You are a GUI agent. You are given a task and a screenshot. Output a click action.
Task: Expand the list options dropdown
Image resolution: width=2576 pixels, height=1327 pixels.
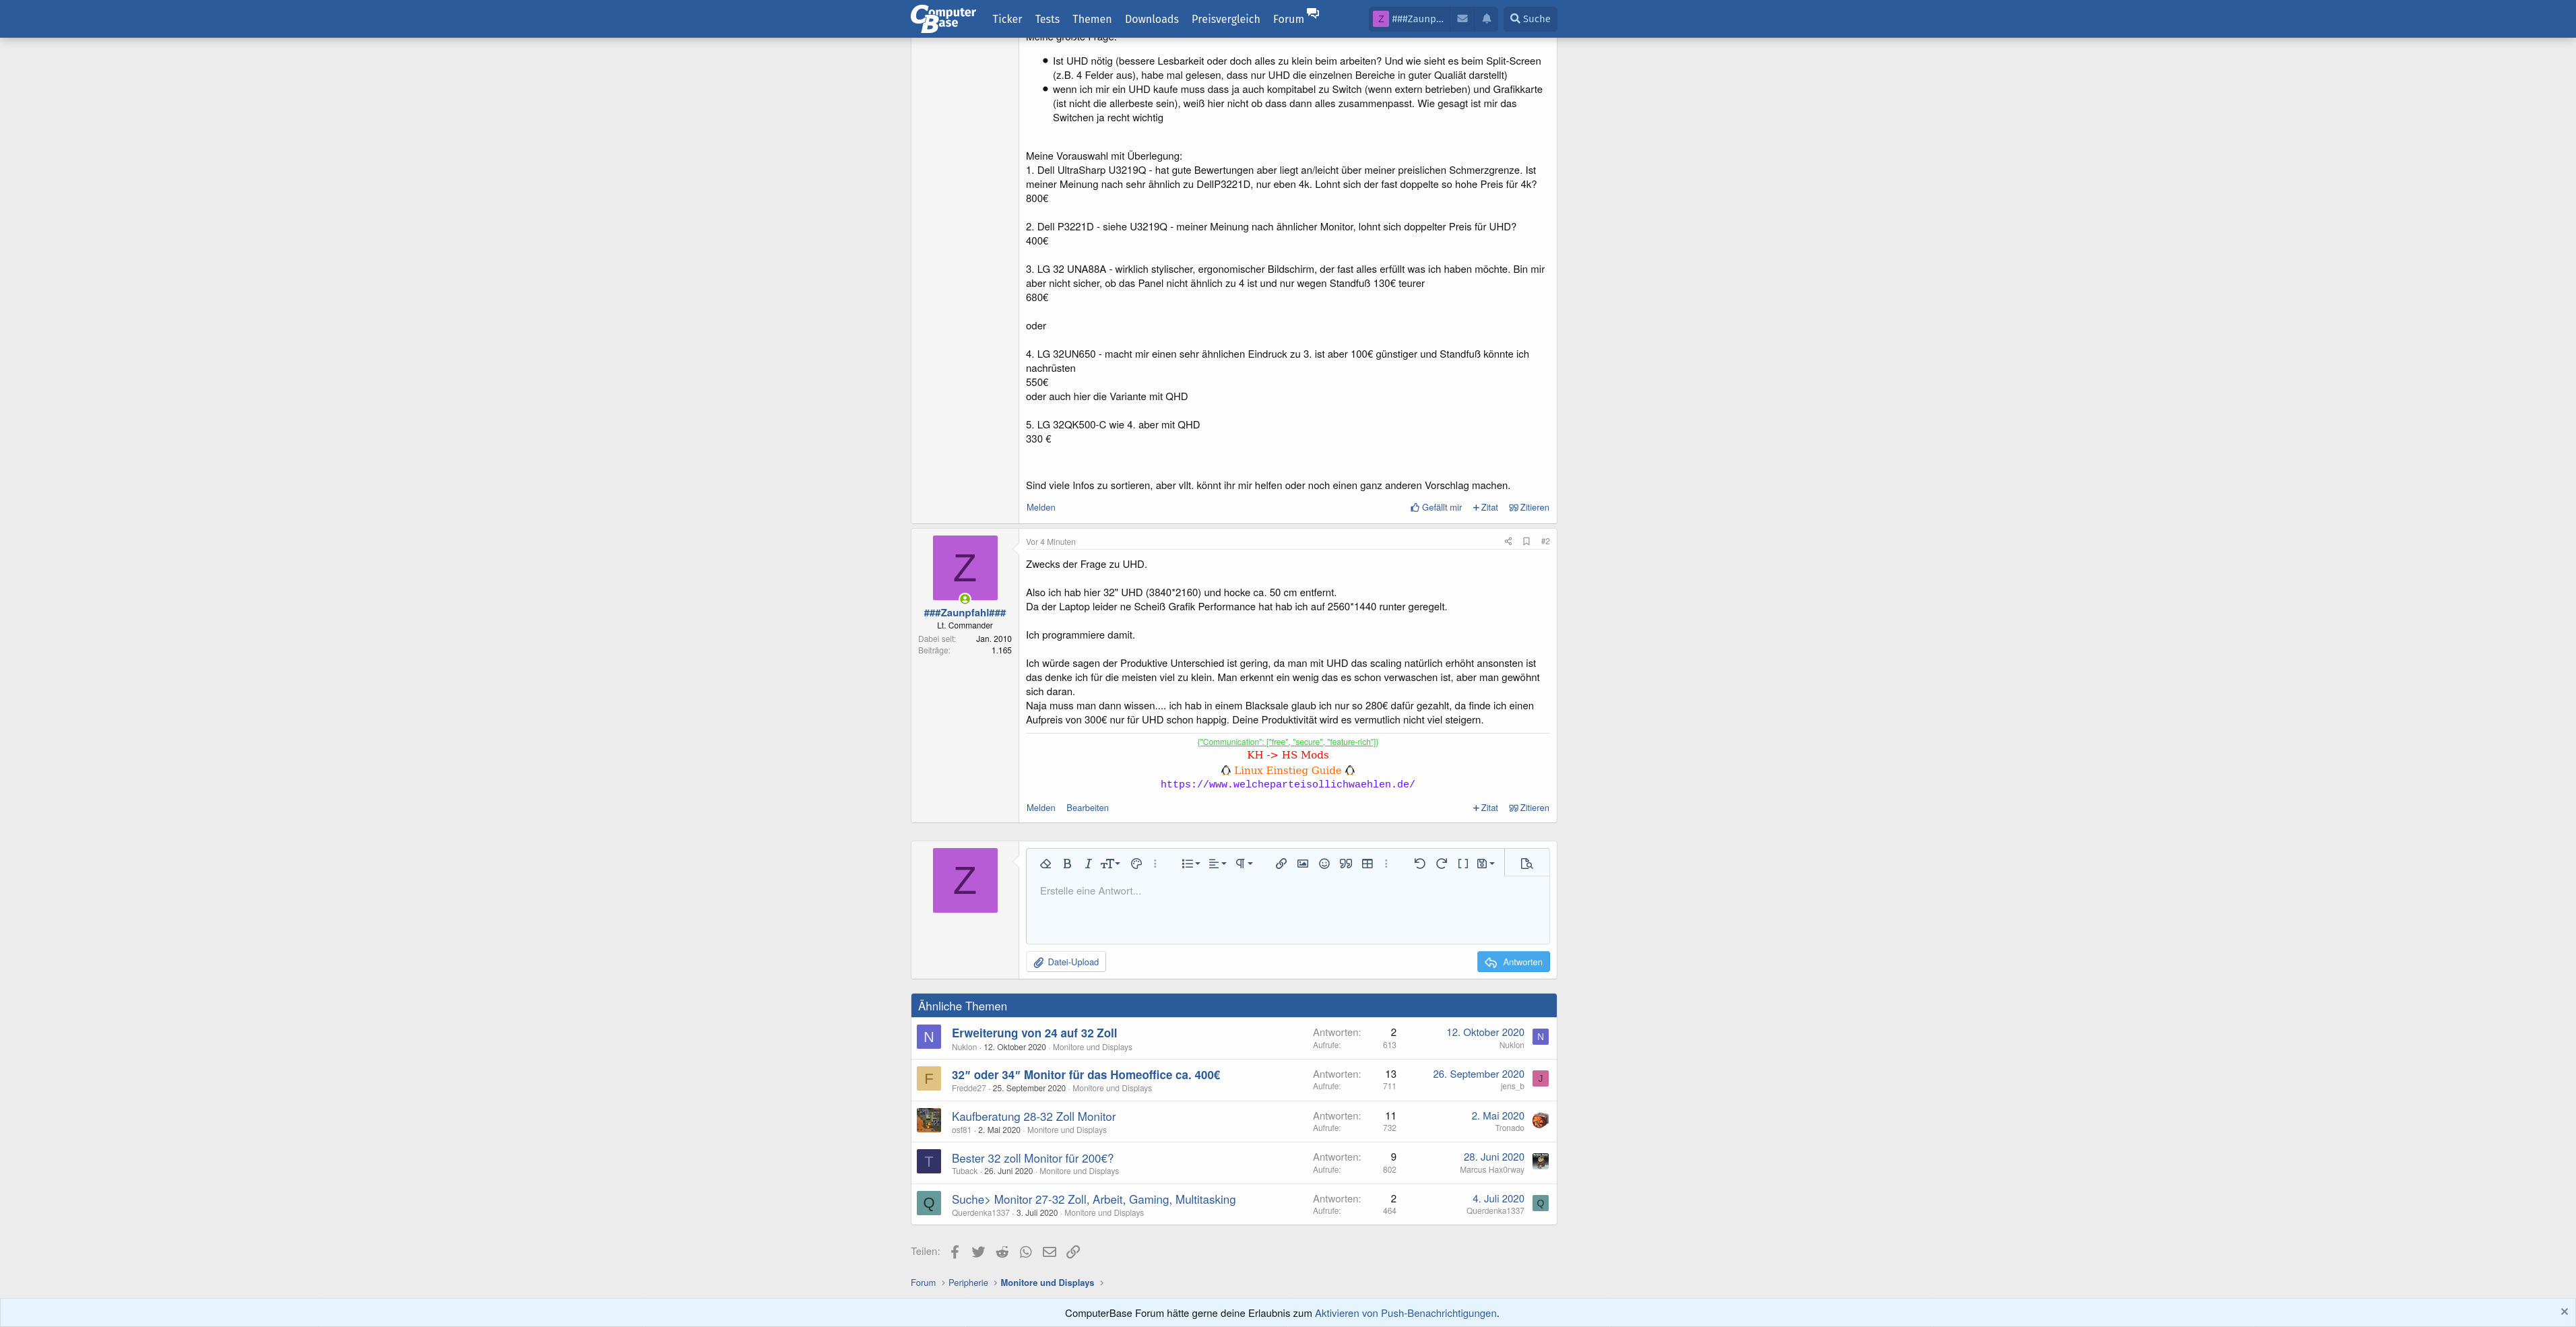tap(1190, 864)
